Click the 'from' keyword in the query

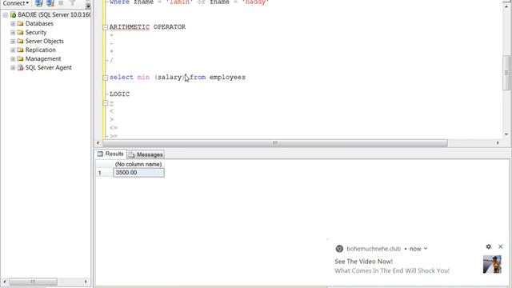point(198,78)
